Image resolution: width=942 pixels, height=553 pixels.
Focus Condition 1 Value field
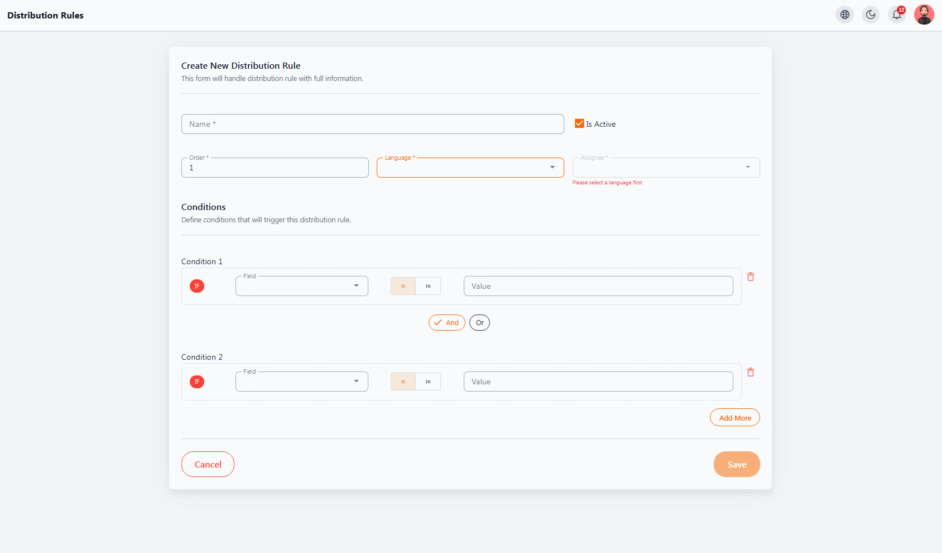click(598, 286)
